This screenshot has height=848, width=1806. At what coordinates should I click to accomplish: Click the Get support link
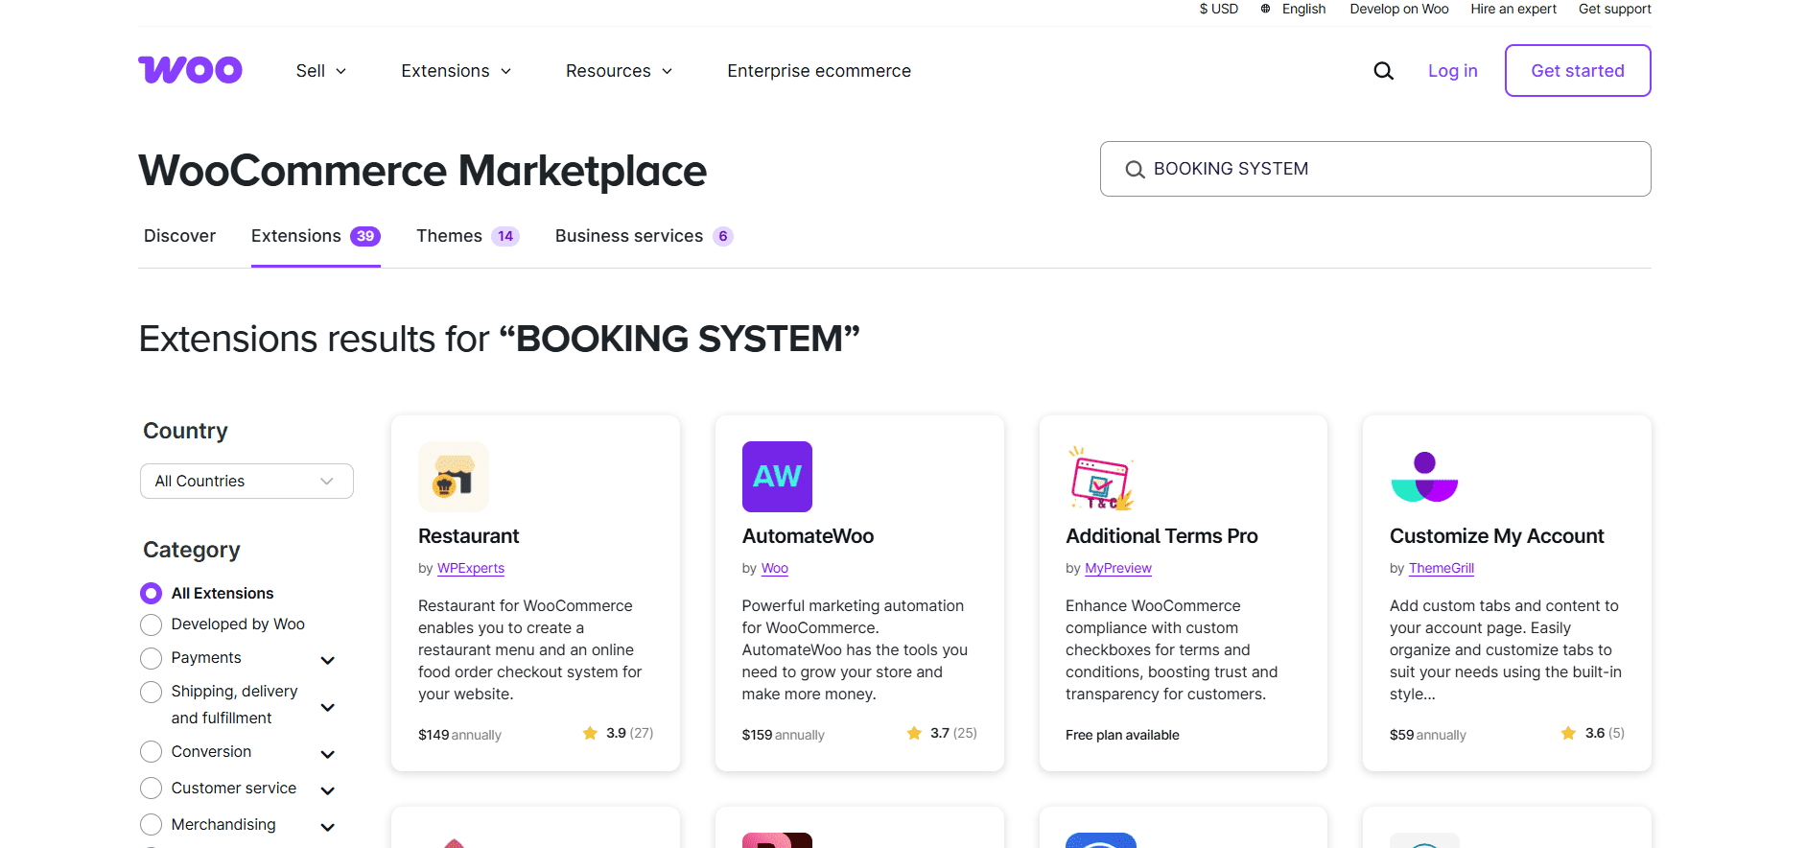click(1615, 9)
